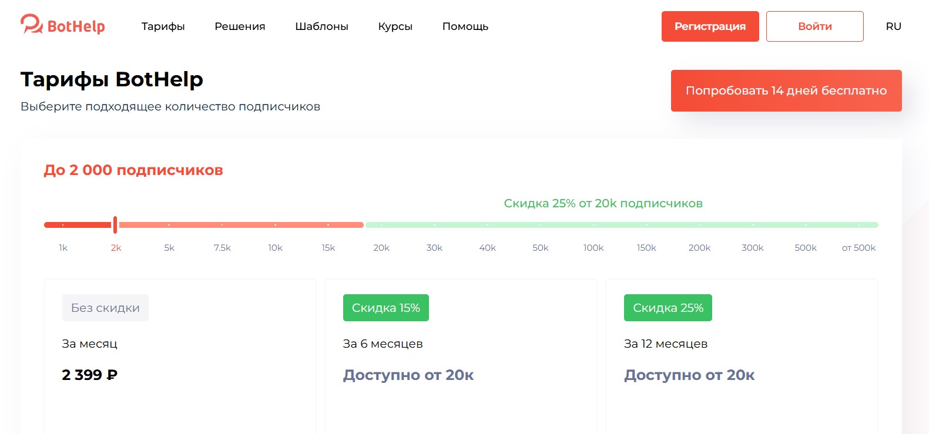This screenshot has height=434, width=929.
Task: Select 20k subscribers tick label
Action: [x=381, y=247]
